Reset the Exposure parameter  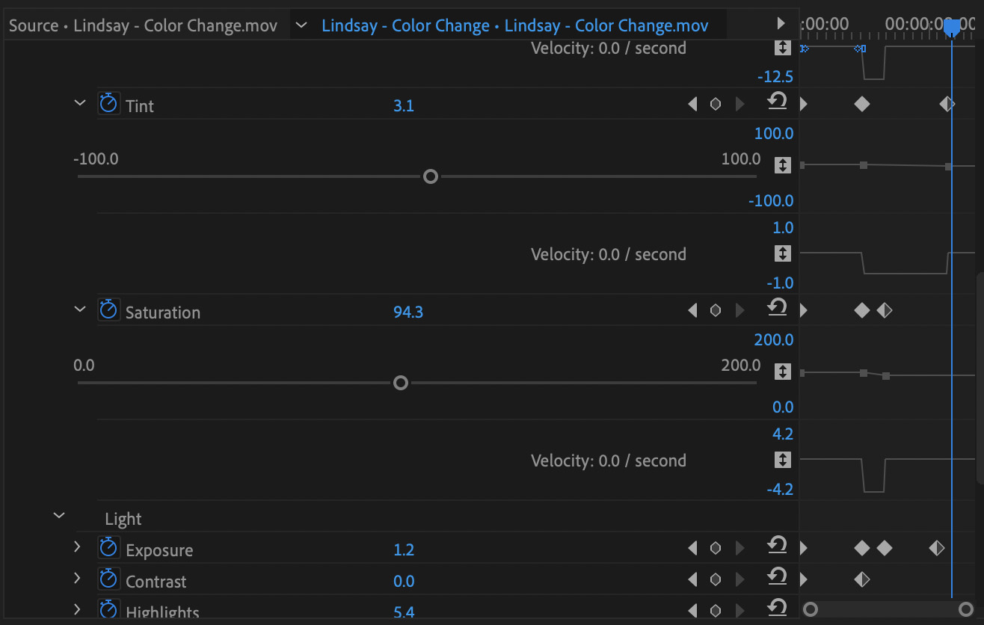pyautogui.click(x=778, y=547)
